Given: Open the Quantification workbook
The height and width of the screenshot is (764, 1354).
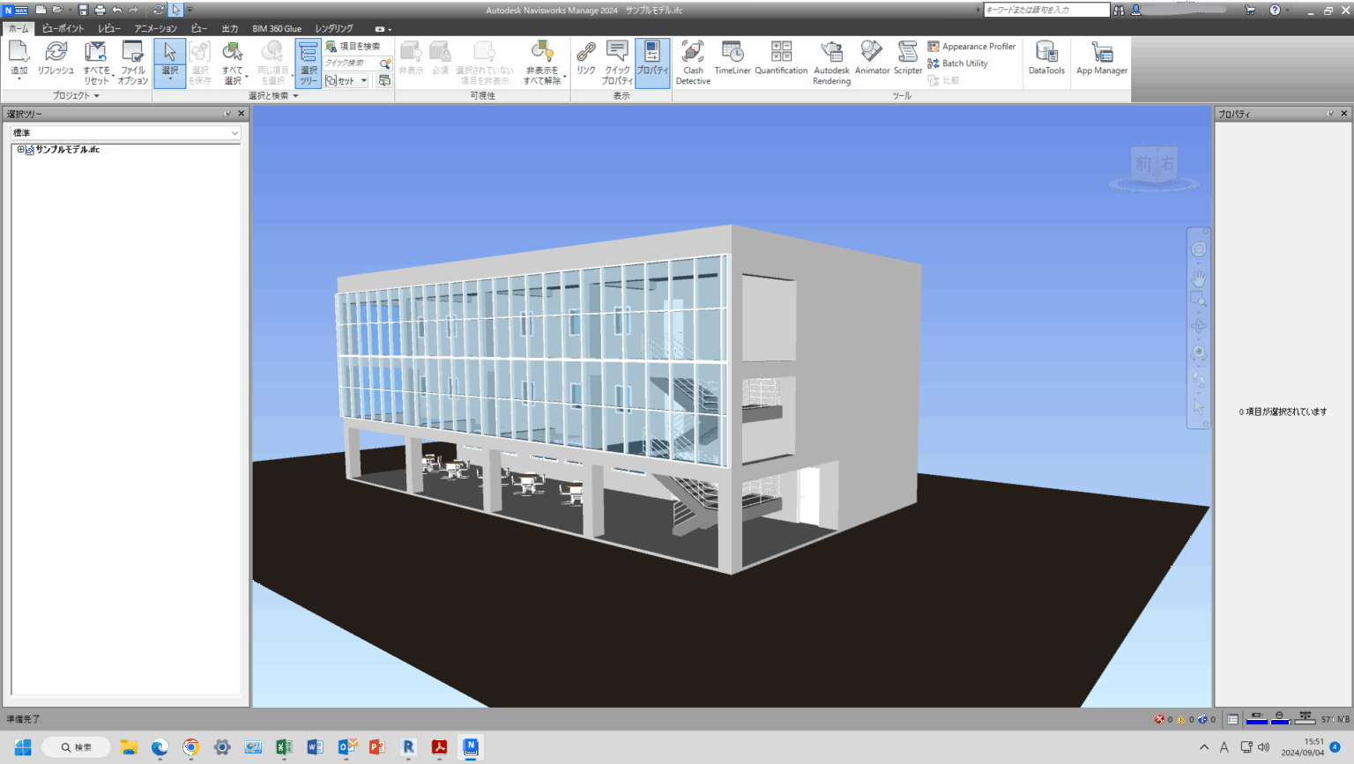Looking at the screenshot, I should (x=781, y=57).
